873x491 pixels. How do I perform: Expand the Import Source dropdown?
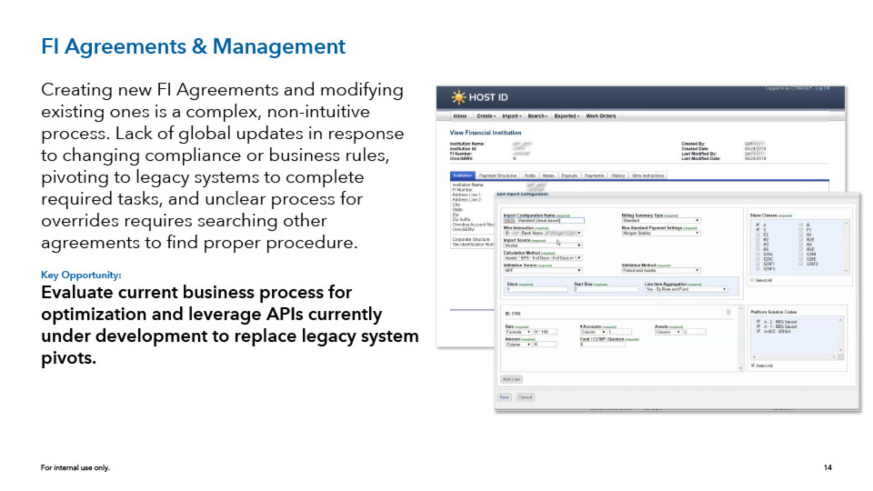click(x=541, y=245)
